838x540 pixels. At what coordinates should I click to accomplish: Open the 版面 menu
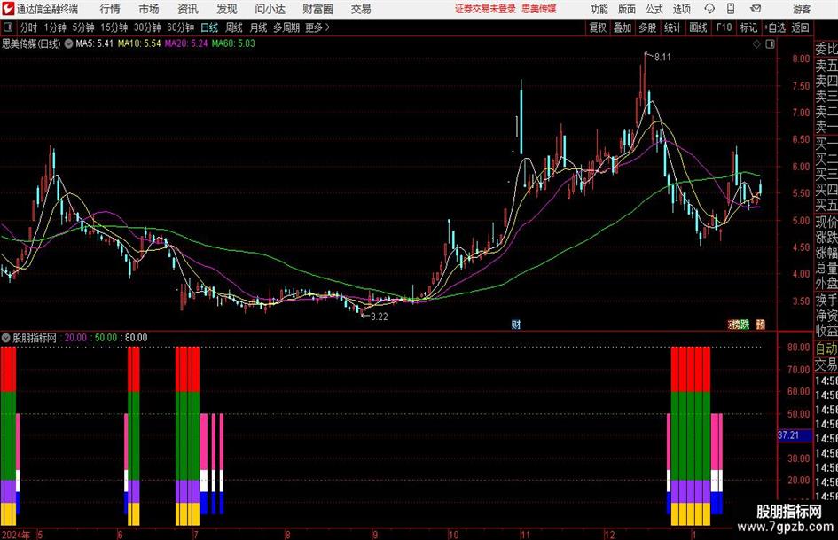point(626,9)
